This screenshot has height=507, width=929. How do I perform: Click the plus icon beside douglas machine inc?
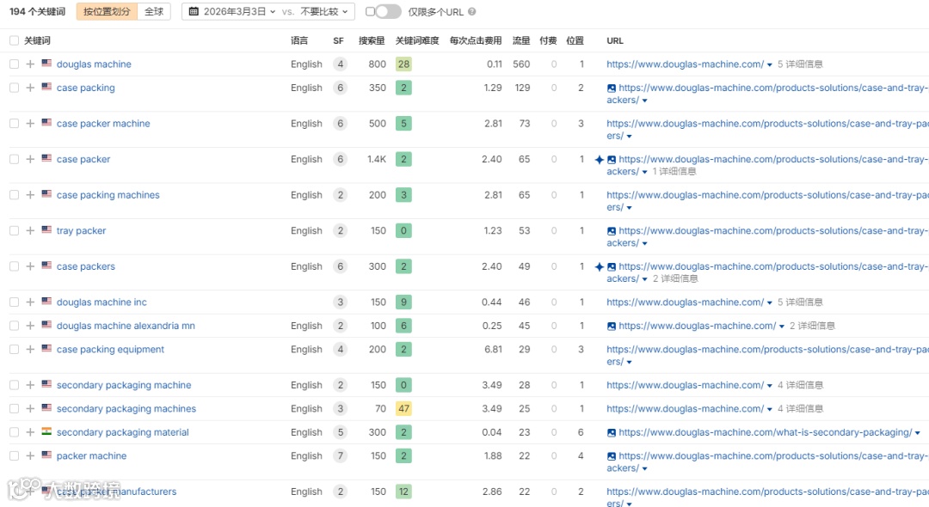30,302
